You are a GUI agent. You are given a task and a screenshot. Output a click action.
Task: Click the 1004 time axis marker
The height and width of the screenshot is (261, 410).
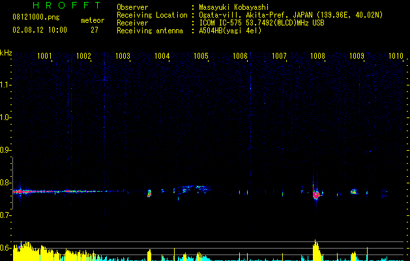[162, 56]
